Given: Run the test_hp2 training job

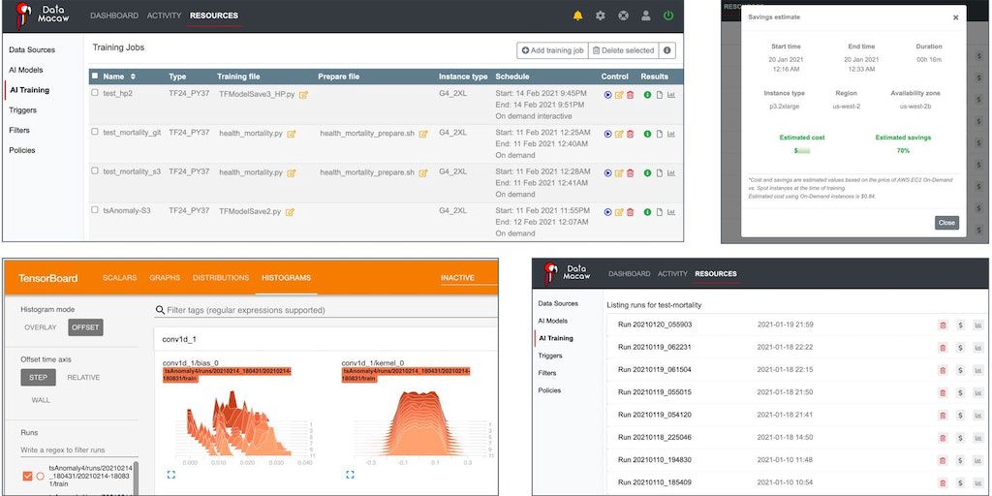Looking at the screenshot, I should [x=608, y=94].
